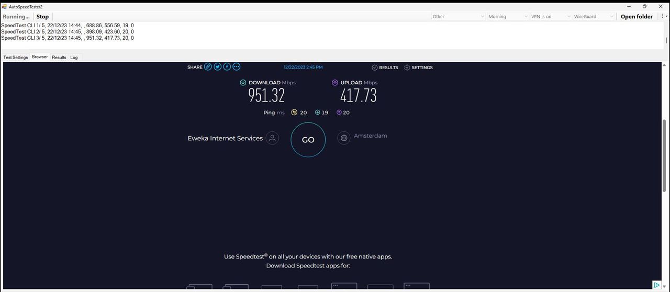Viewport: 670px width, 292px height.
Task: Switch to the Test Settings tab
Action: pyautogui.click(x=16, y=58)
